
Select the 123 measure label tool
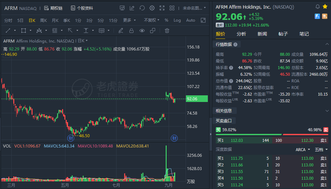[x=102, y=31]
